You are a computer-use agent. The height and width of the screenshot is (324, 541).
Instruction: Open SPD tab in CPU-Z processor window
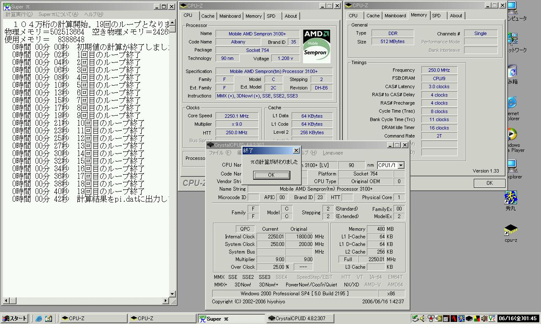pyautogui.click(x=271, y=16)
